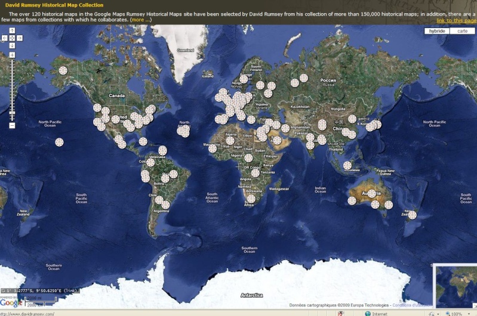This screenshot has width=477, height=316.
Task: Open the marker on the Arabian Peninsula
Action: pyautogui.click(x=277, y=140)
